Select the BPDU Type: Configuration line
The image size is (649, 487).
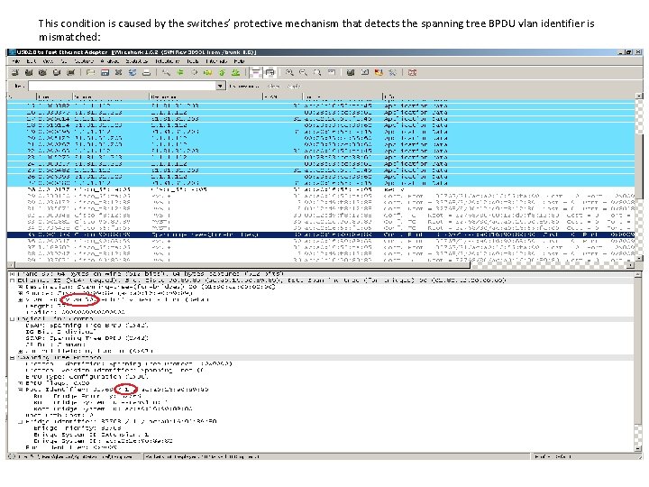point(87,377)
